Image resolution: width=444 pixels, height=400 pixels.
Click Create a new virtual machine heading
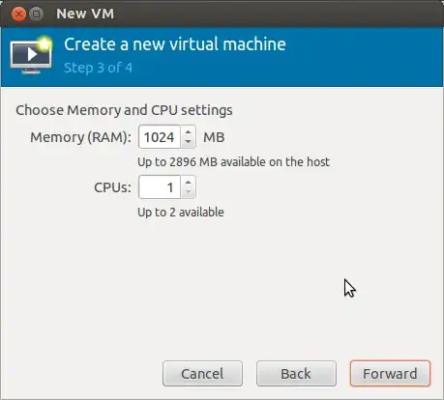(x=175, y=44)
